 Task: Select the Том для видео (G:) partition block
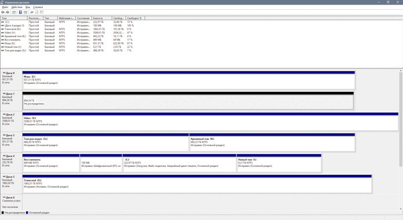pos(105,142)
